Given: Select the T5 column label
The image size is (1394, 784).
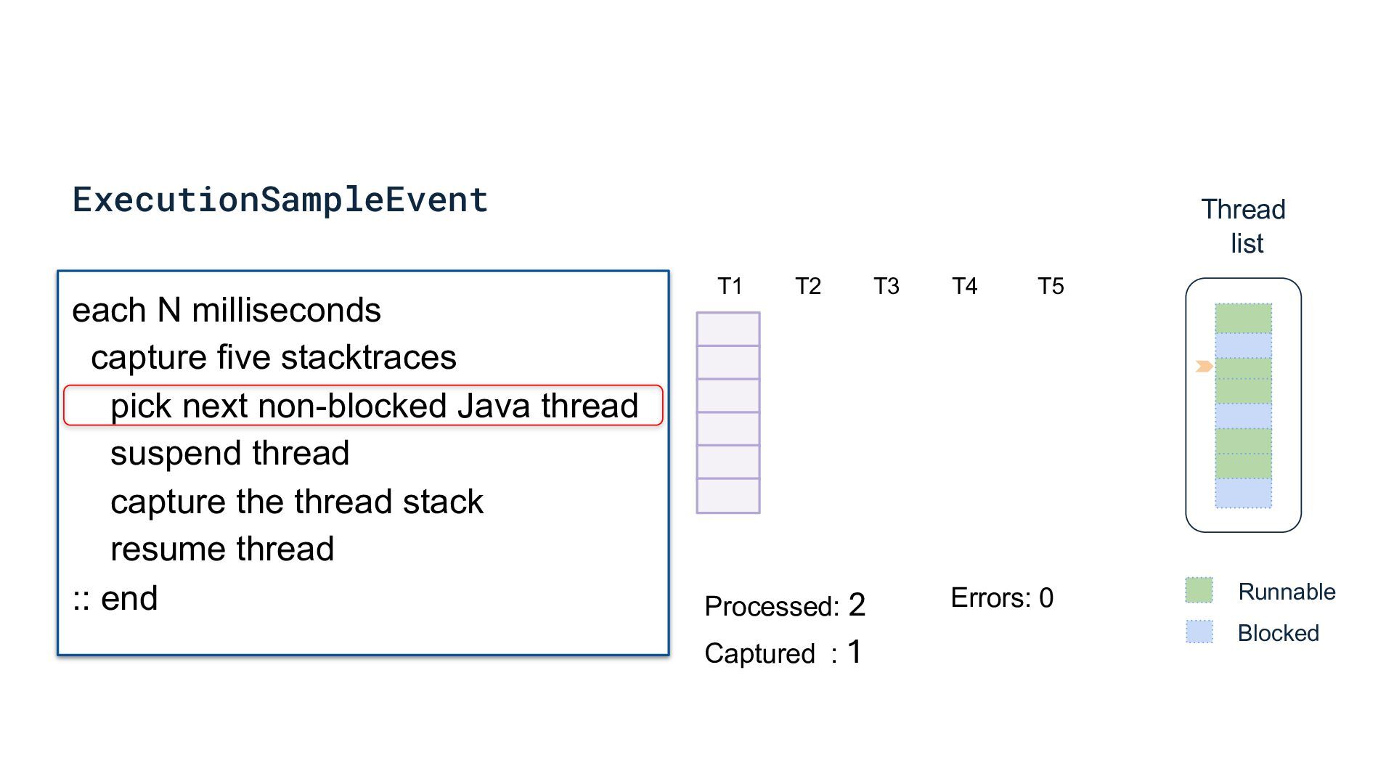Looking at the screenshot, I should coord(1051,286).
